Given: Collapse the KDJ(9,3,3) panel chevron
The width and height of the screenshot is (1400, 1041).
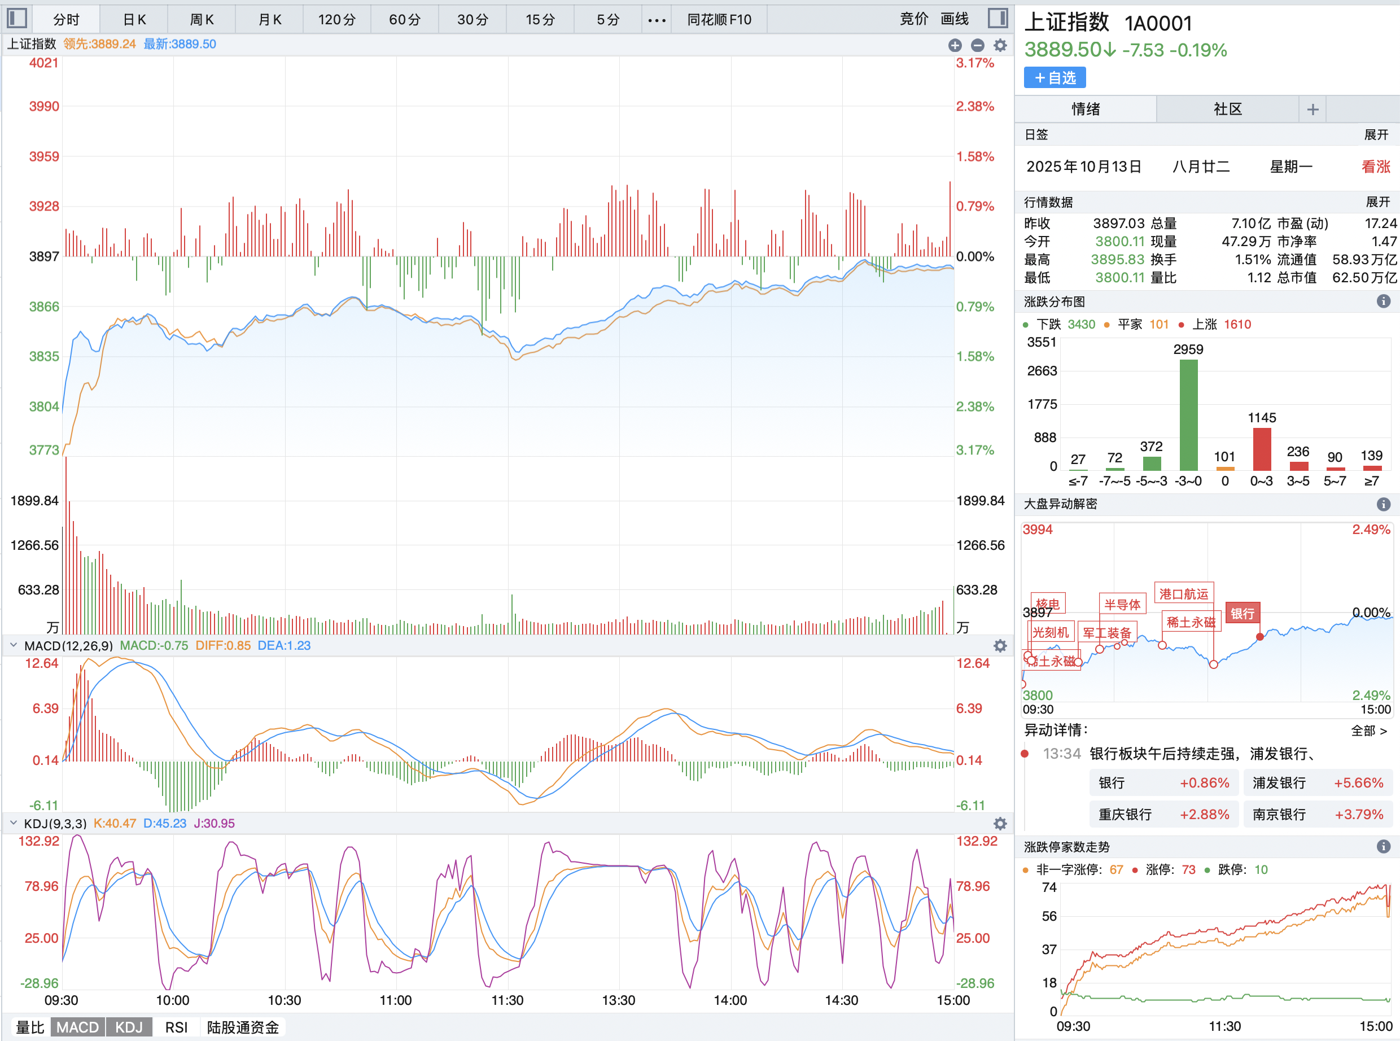Looking at the screenshot, I should tap(13, 823).
